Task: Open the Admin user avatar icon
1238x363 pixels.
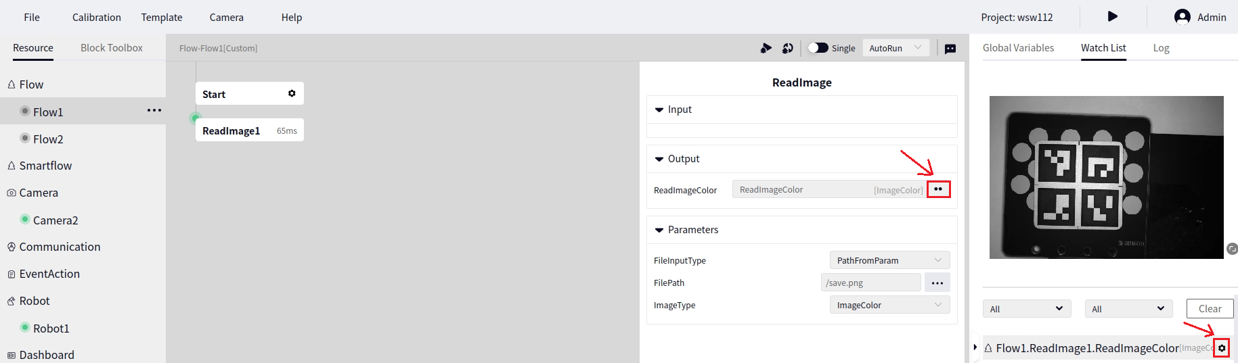Action: click(x=1182, y=17)
